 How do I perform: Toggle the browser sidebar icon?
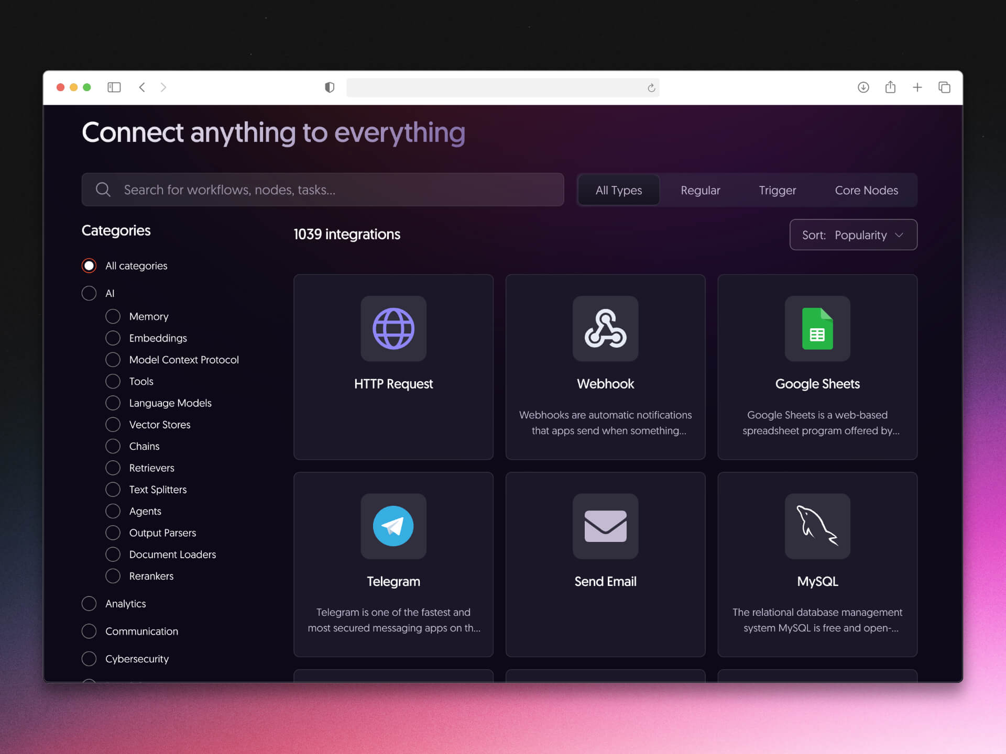tap(114, 87)
